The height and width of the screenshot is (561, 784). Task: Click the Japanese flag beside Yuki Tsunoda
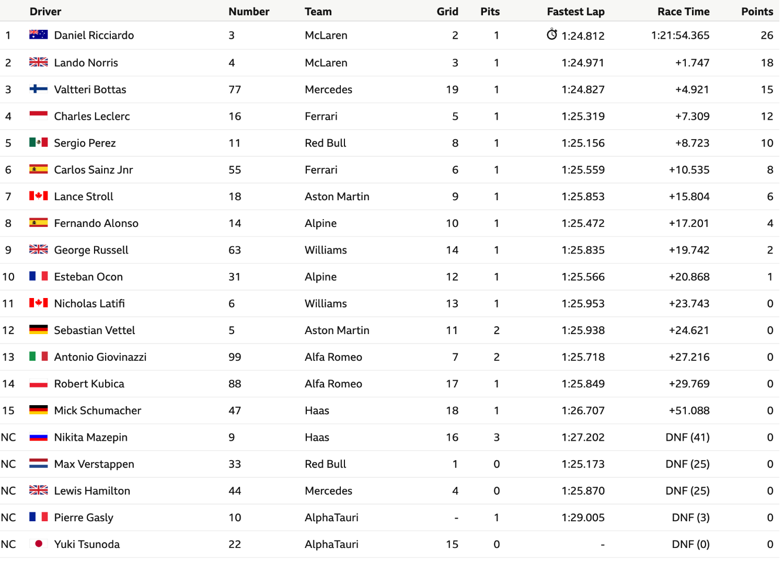39,544
